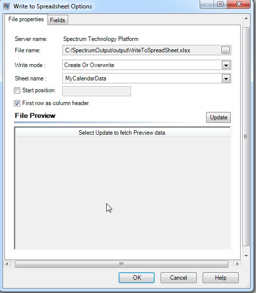Viewport: 256px width, 293px height.
Task: Click the Cancel button
Action: (178, 278)
